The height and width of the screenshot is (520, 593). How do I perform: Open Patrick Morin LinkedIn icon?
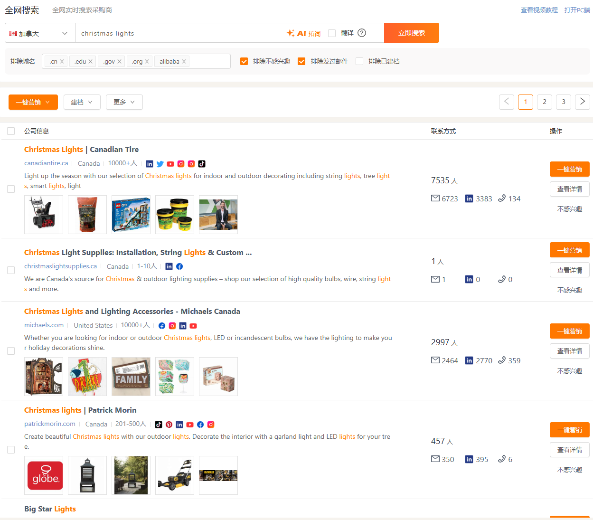point(179,425)
